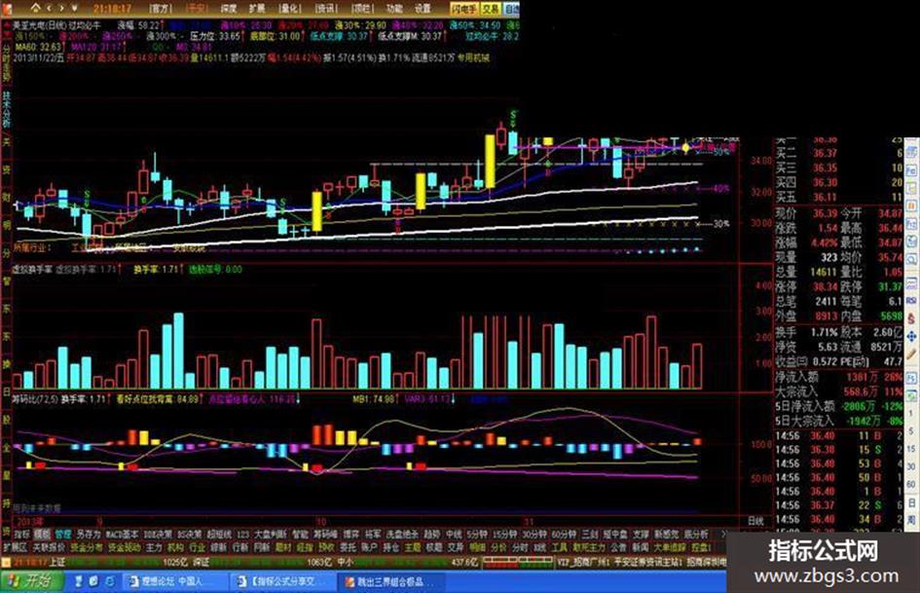Viewport: 920px width, 593px height.
Task: Click the 日线 label below the chart
Action: point(755,521)
